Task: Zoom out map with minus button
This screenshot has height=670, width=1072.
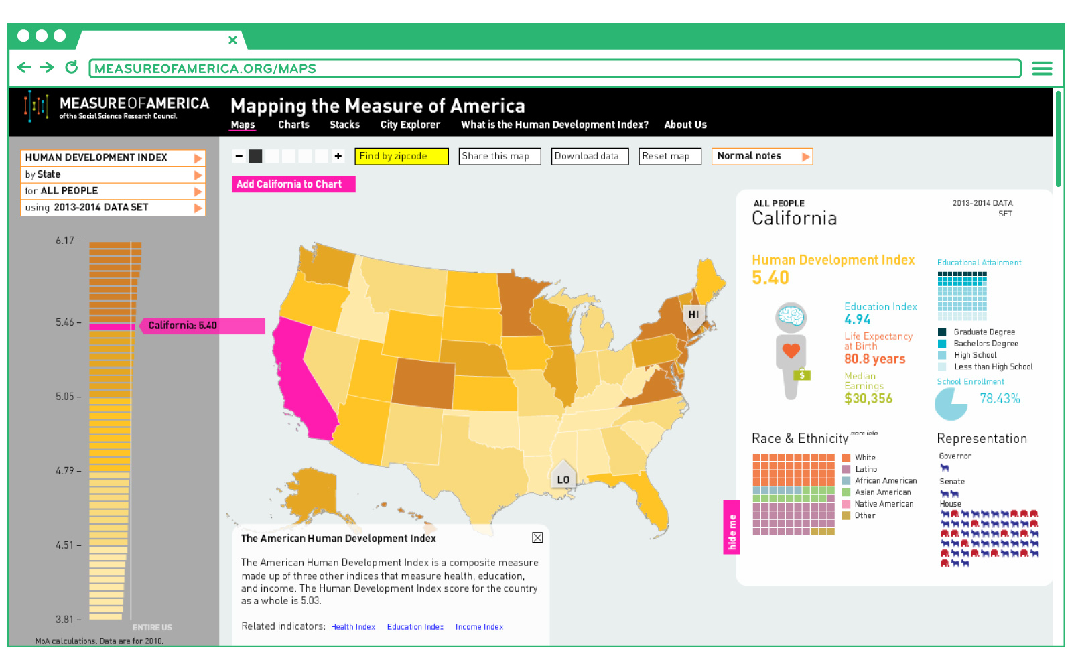Action: [239, 156]
